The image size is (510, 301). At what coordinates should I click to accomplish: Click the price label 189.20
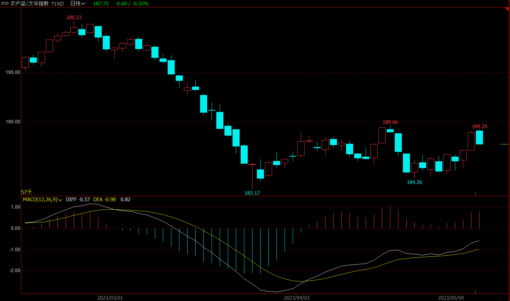(x=479, y=126)
